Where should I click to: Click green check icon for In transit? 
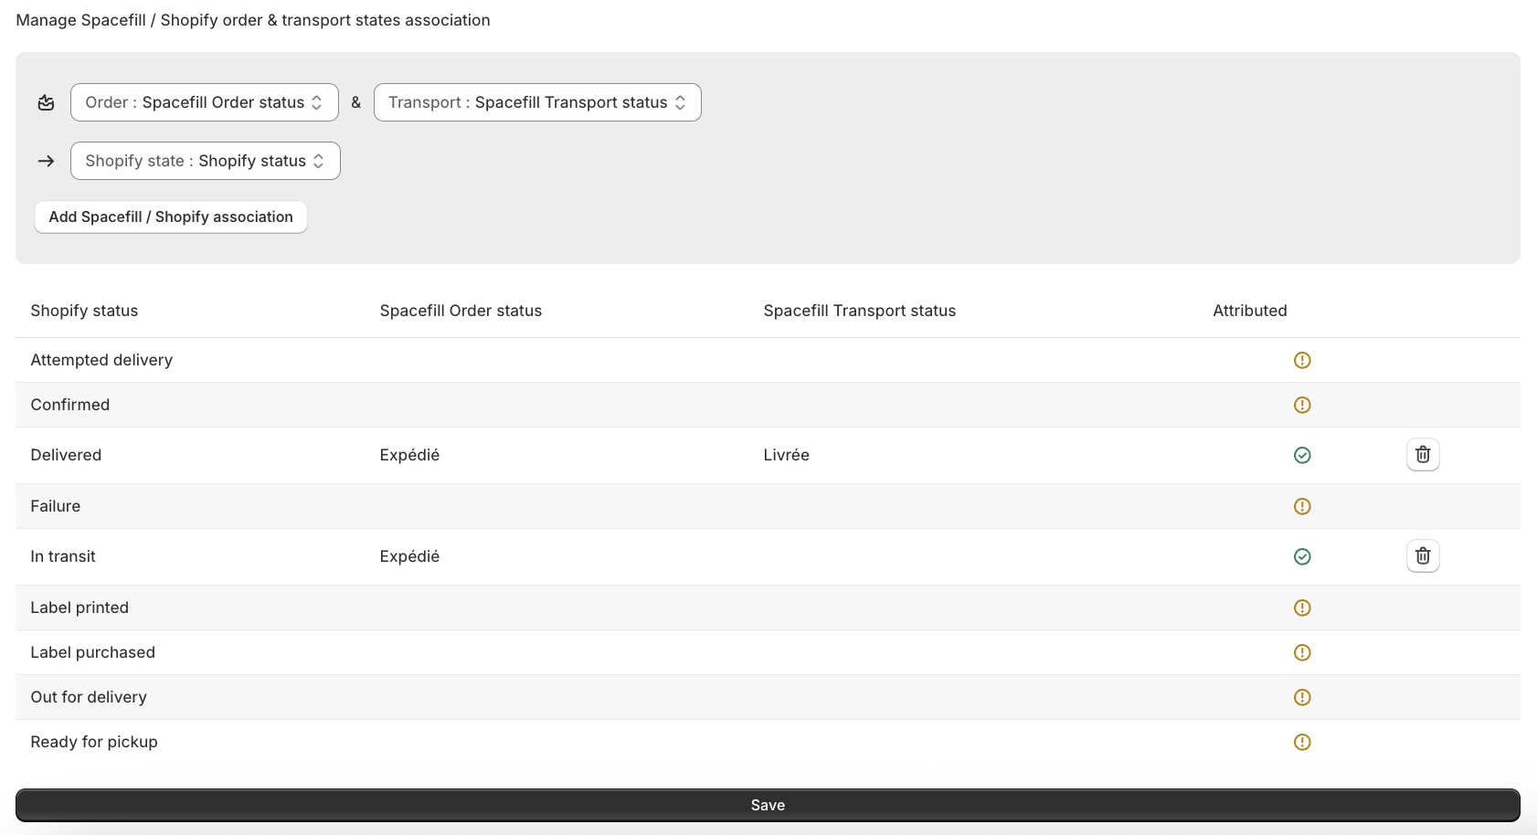[x=1302, y=556]
